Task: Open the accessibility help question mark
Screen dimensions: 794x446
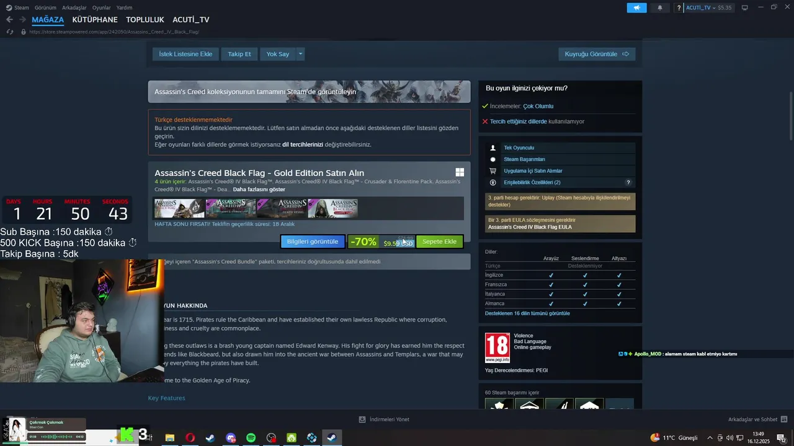Action: tap(628, 182)
